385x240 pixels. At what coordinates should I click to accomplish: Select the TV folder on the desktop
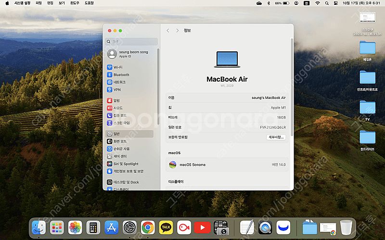[x=367, y=111]
